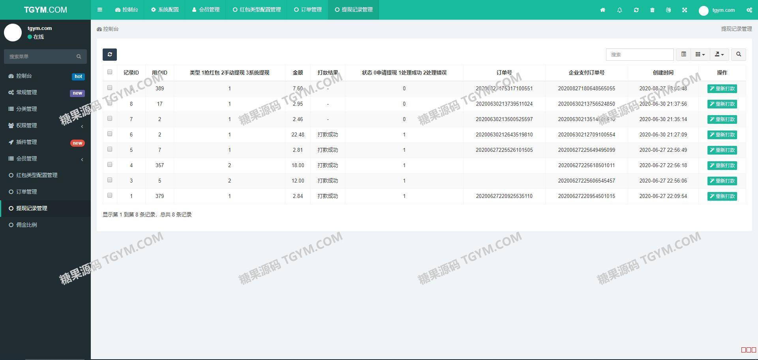The width and height of the screenshot is (758, 360).
Task: Select the 提现记录管理 top tab
Action: [354, 10]
